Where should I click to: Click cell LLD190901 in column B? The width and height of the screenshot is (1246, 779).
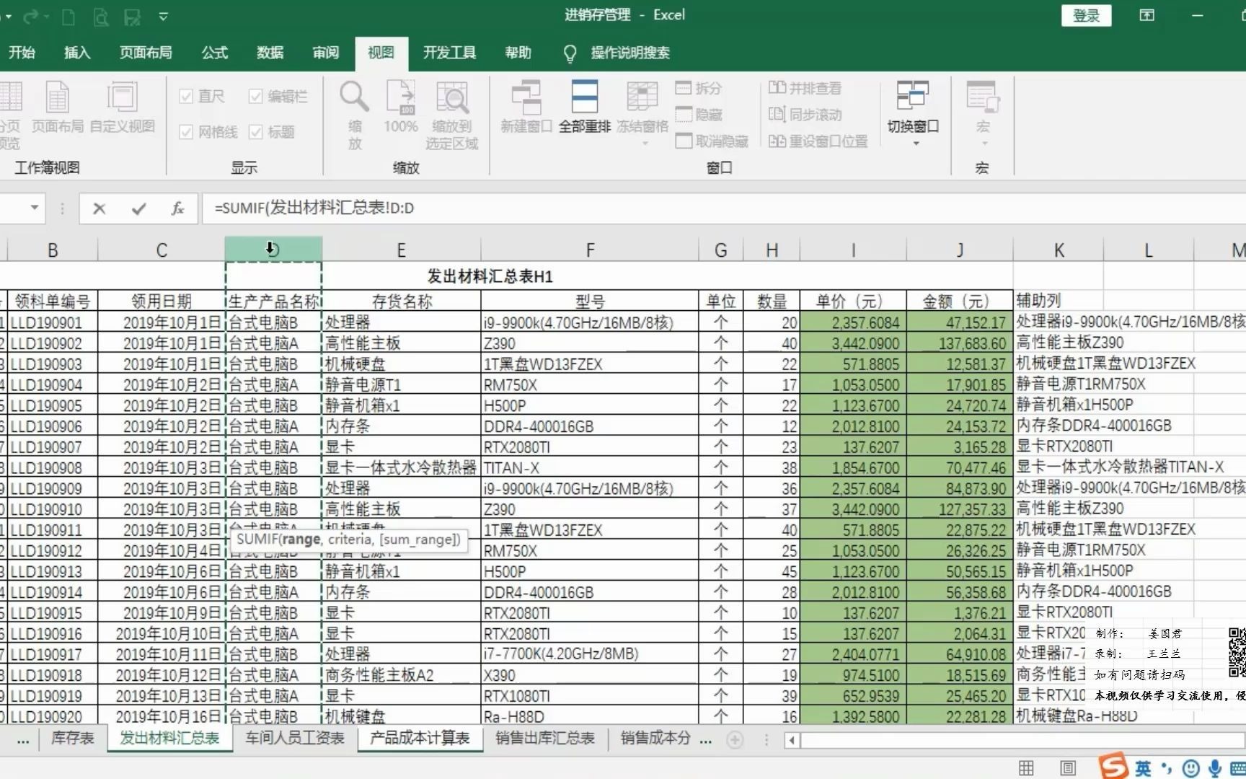[52, 322]
